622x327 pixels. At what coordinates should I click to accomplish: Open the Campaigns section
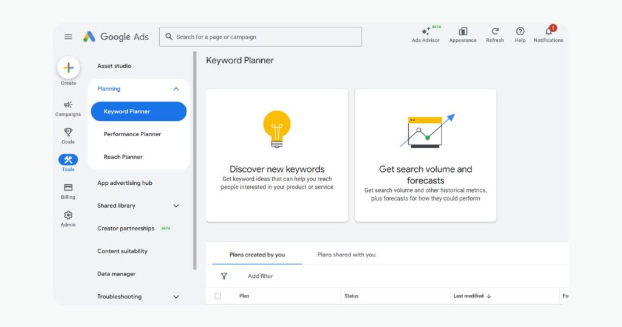68,108
